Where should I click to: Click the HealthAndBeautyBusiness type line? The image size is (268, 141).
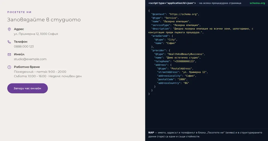(180, 54)
